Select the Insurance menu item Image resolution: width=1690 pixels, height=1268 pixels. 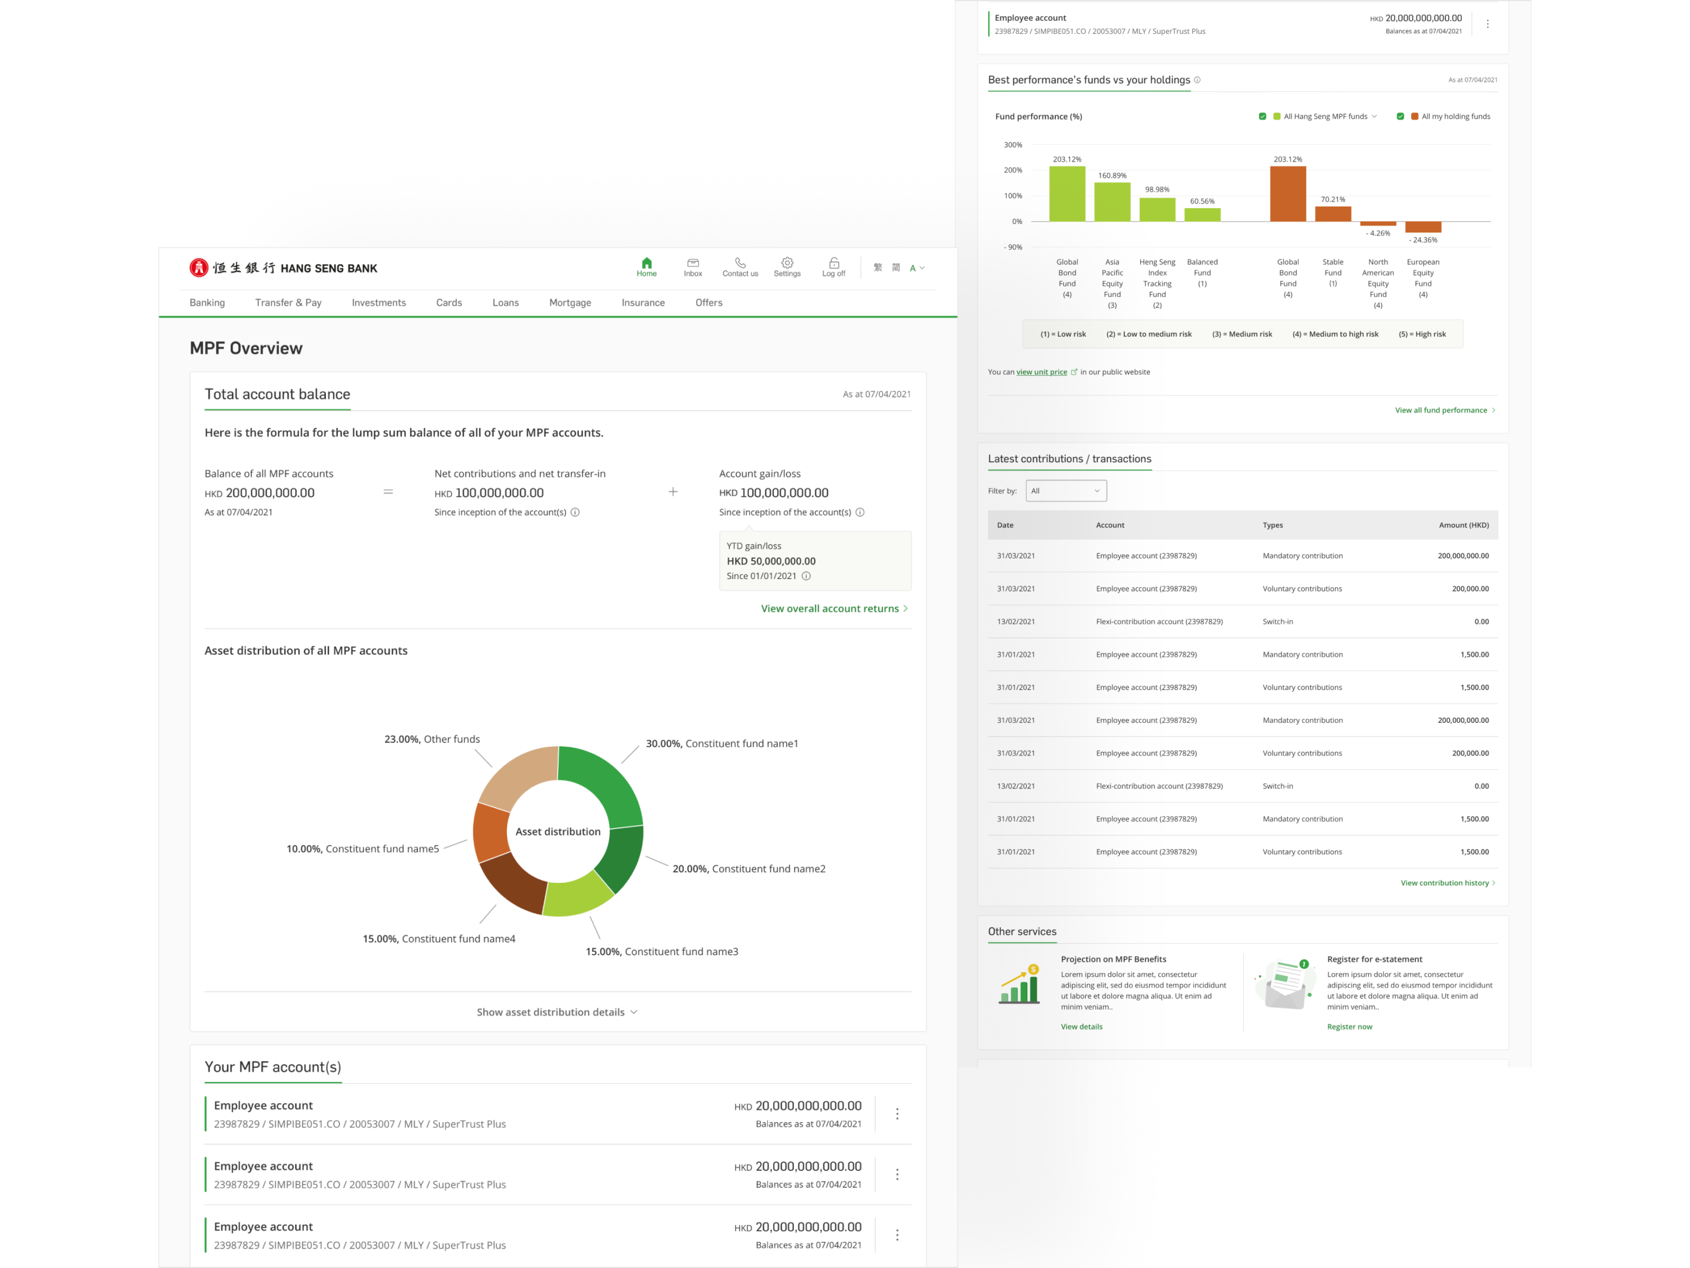click(643, 302)
